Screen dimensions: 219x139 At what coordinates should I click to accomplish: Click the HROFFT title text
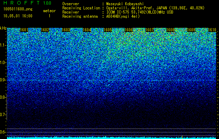(x=22, y=3)
